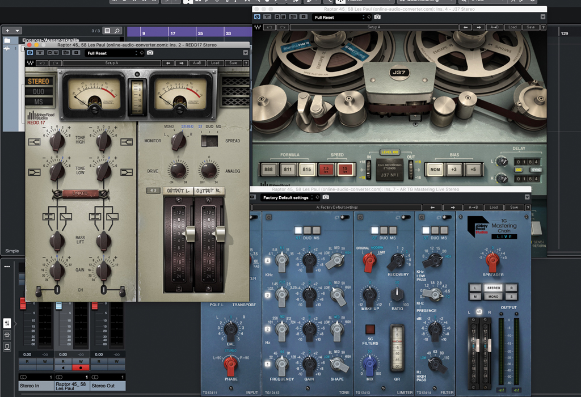This screenshot has height=397, width=581.
Task: Go to next preset in TG Mastering toolbar
Action: click(x=453, y=208)
